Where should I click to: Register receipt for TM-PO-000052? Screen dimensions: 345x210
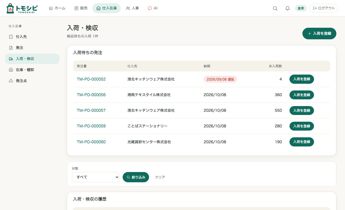coord(302,79)
